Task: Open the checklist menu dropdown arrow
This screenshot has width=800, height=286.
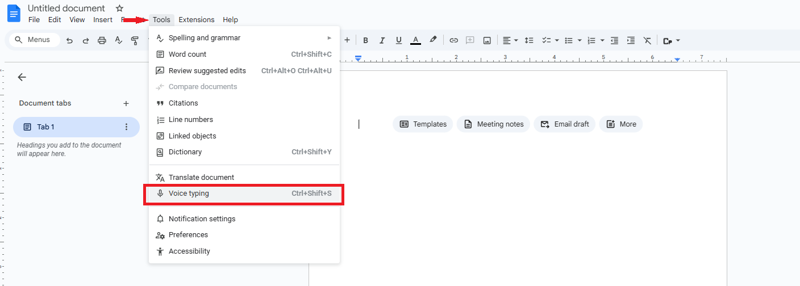Action: click(557, 40)
